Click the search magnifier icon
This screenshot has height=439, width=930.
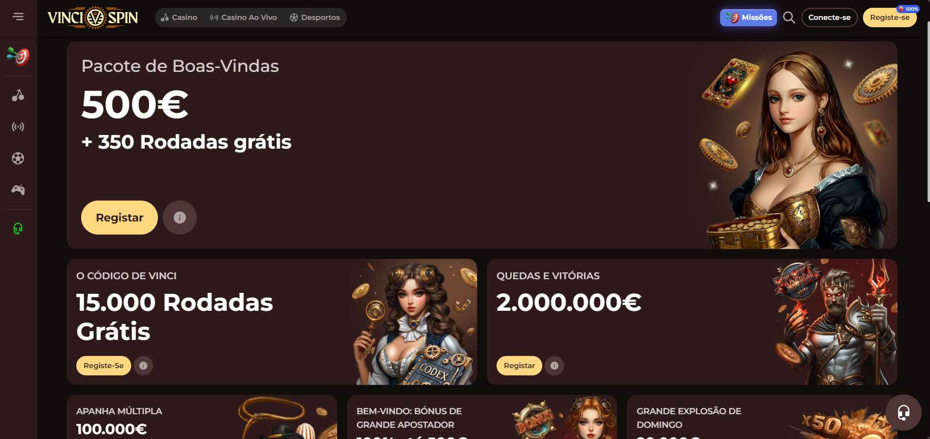point(789,17)
